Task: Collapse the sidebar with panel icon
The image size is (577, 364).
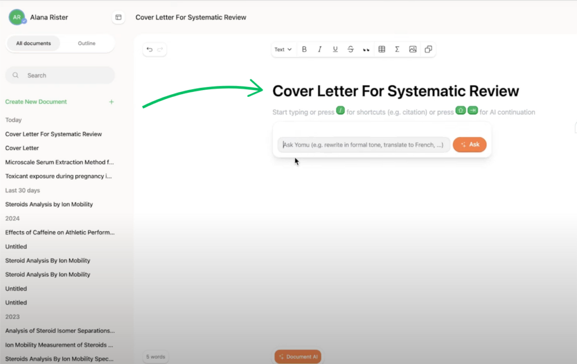Action: [x=118, y=17]
